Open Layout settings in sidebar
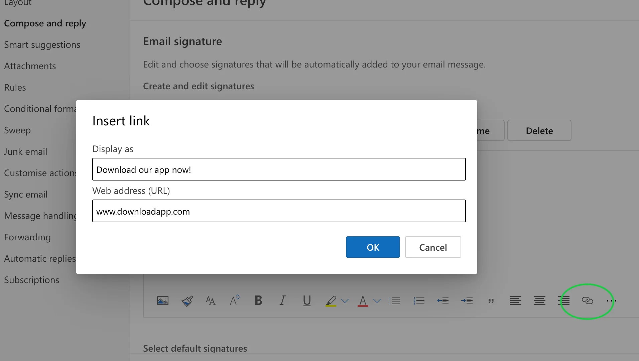This screenshot has height=361, width=639. tap(18, 3)
